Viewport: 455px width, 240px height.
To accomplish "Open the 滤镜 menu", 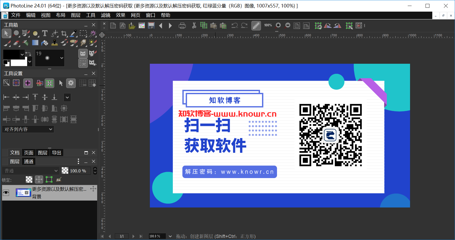I will click(106, 15).
